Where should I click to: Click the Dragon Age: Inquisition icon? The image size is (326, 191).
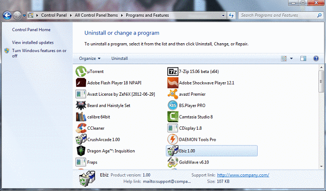81,151
